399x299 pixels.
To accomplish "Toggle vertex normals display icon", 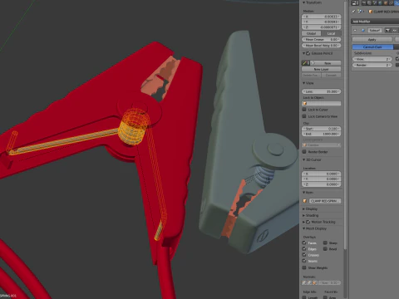I will tap(304, 283).
